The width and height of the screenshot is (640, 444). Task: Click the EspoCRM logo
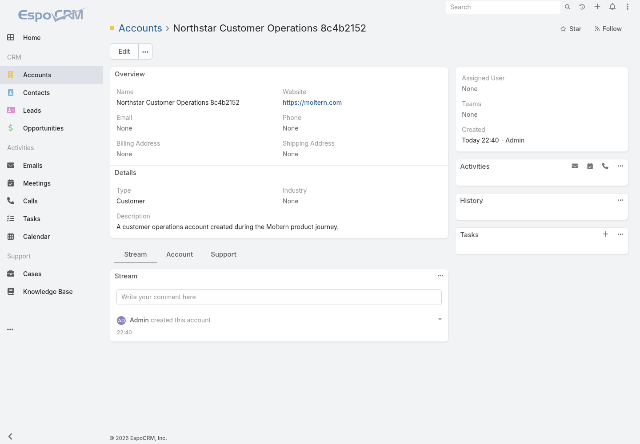coord(52,15)
